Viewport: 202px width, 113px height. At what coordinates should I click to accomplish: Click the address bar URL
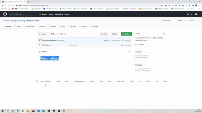click(33, 6)
